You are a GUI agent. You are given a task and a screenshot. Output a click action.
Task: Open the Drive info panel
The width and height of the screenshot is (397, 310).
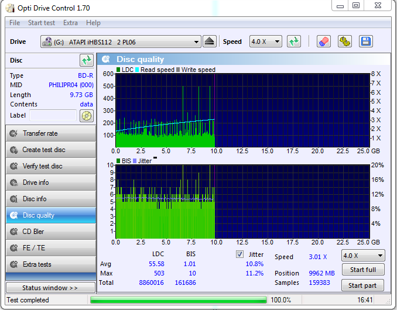(50, 182)
